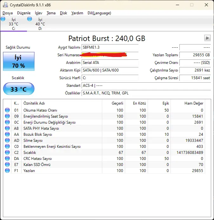Minimize the CrystalDiskInfo window

click(177, 5)
